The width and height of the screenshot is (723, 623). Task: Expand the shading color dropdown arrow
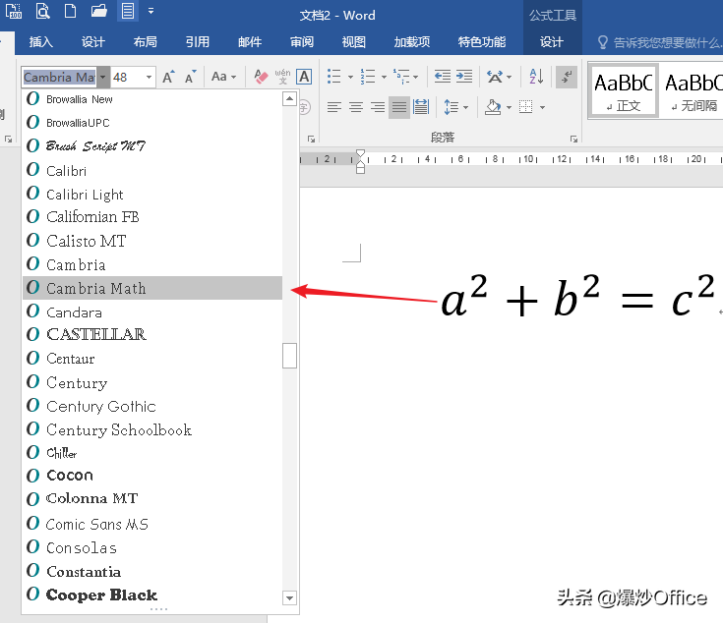click(510, 108)
